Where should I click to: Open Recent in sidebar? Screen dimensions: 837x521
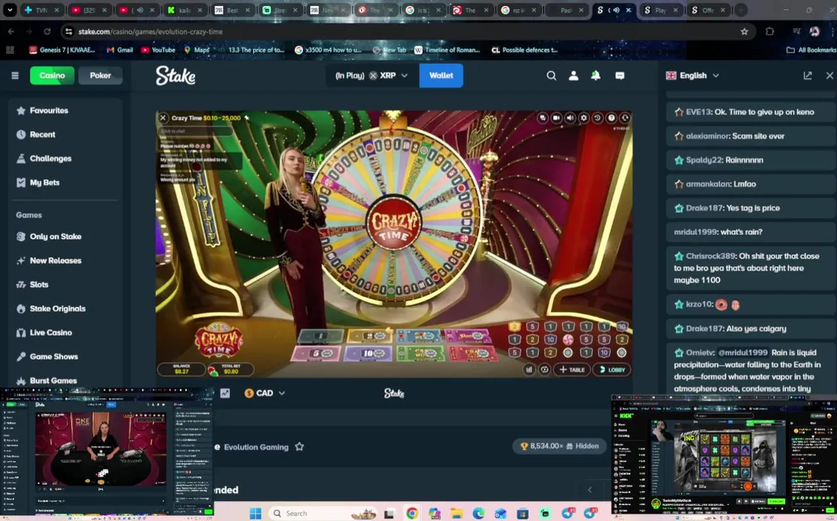pos(65,135)
